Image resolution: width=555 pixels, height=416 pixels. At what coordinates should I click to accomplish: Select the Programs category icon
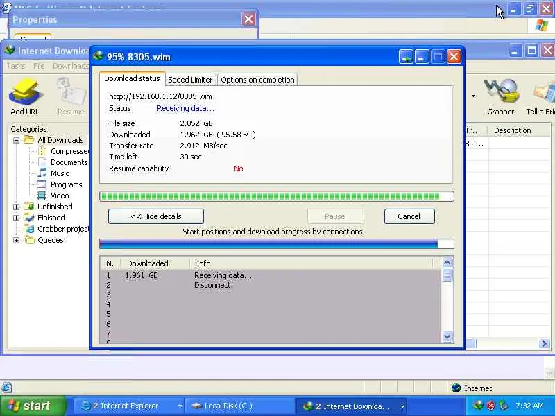coord(42,184)
